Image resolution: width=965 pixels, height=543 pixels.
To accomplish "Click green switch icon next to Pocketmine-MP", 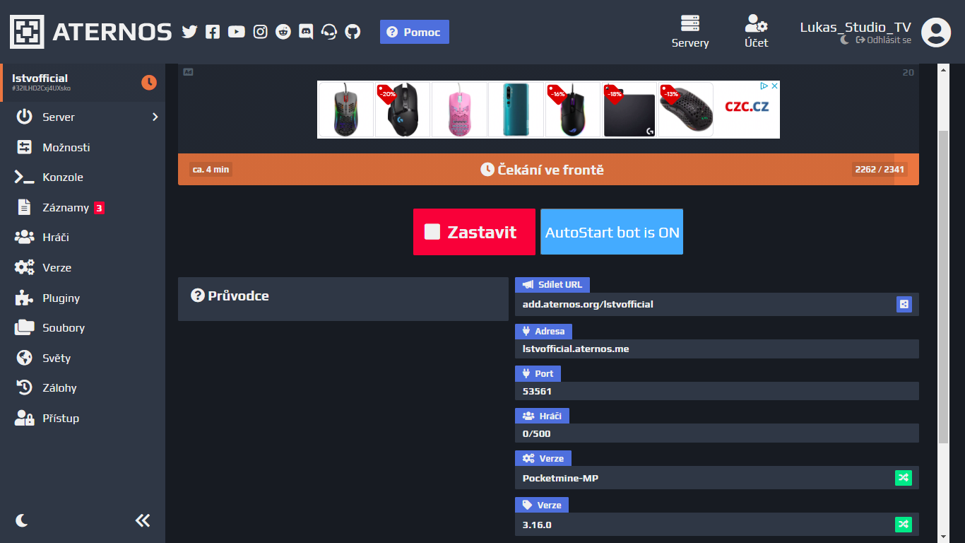I will (904, 478).
